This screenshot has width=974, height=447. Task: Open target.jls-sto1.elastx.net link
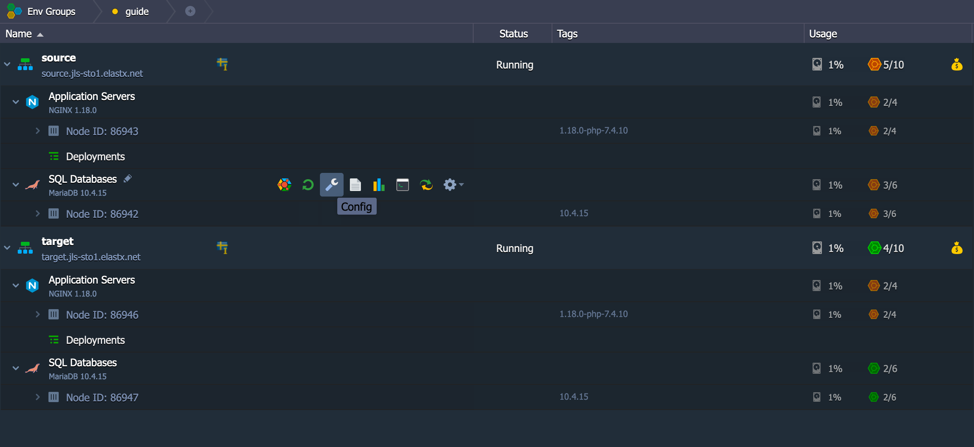point(91,257)
